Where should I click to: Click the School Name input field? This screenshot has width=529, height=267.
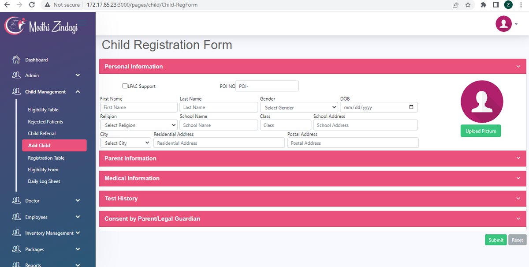click(219, 125)
